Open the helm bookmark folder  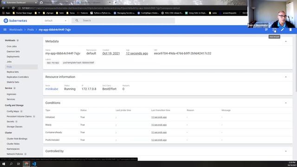tap(60, 13)
